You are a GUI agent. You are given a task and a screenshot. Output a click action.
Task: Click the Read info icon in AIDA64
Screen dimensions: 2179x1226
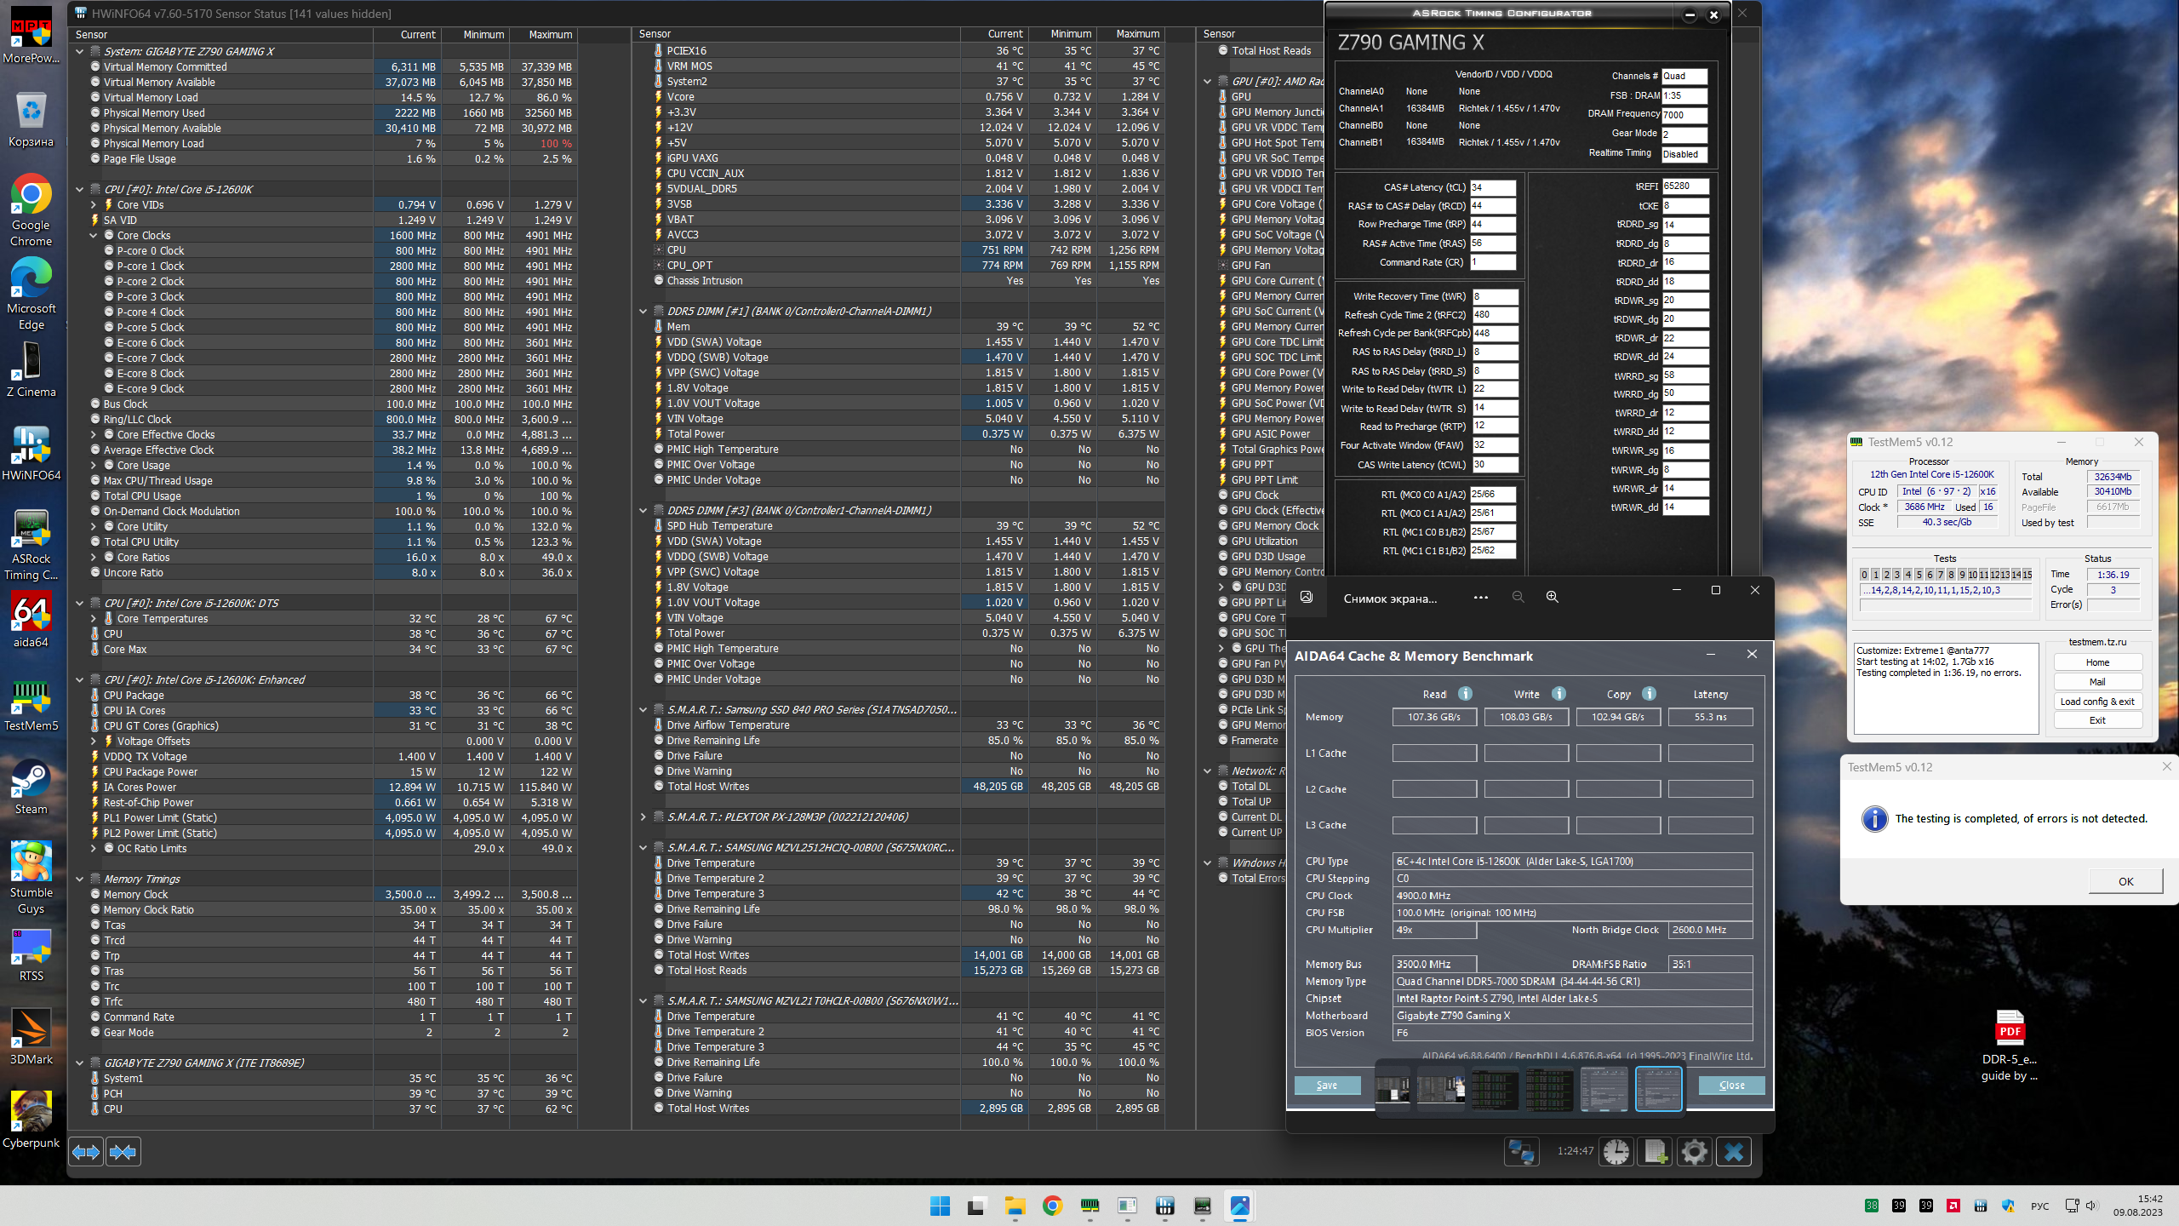(x=1465, y=694)
